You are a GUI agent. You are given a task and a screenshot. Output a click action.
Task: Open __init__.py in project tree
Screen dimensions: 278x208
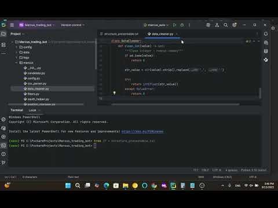(x=32, y=68)
